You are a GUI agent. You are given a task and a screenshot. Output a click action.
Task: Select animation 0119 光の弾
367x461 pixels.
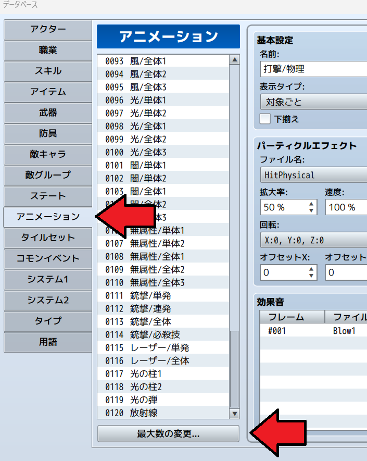[x=163, y=400]
